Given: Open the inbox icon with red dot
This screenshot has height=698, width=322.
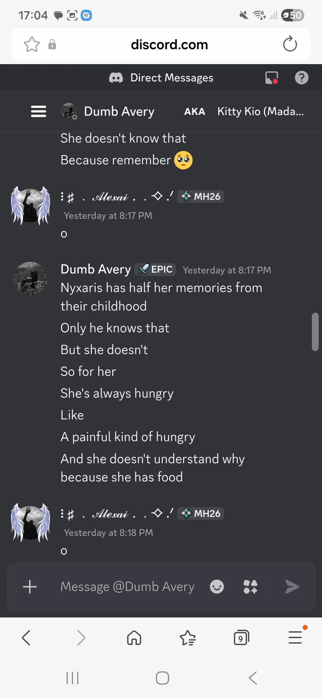Looking at the screenshot, I should point(272,78).
